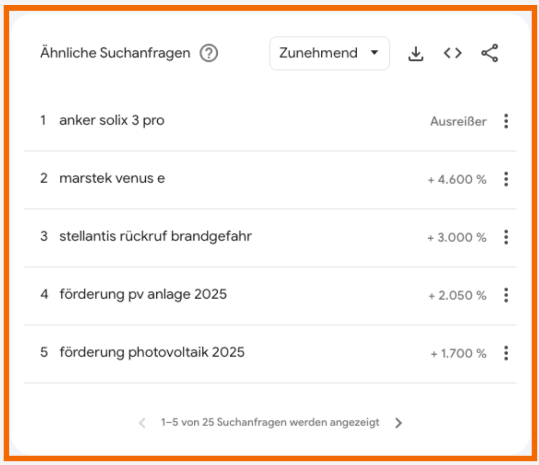
Task: Open options menu for marstek venus e
Action: point(506,179)
